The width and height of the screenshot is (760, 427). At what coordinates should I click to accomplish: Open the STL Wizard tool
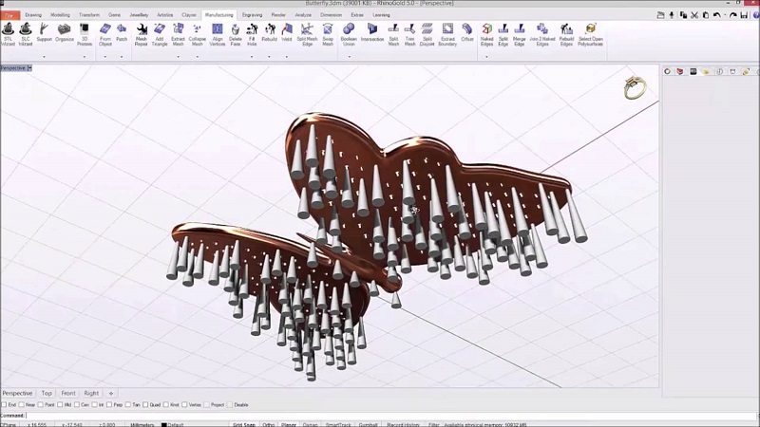tap(9, 33)
